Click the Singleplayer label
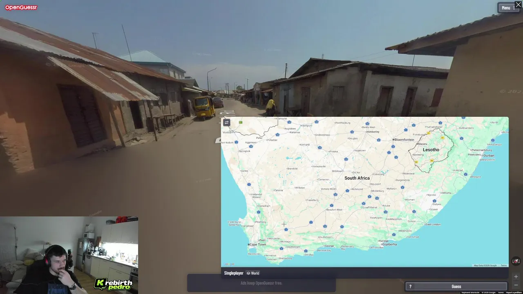523x294 pixels. 234,273
